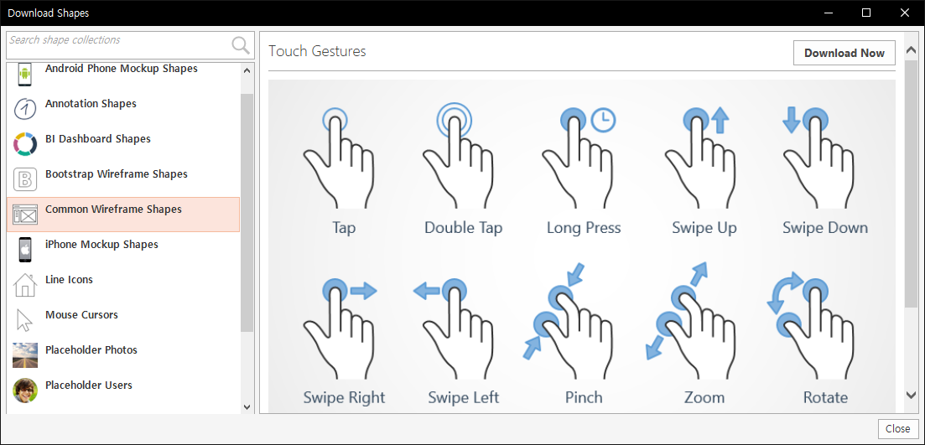Viewport: 925px width, 445px height.
Task: Click the BI Dashboard donut chart icon
Action: (25, 144)
